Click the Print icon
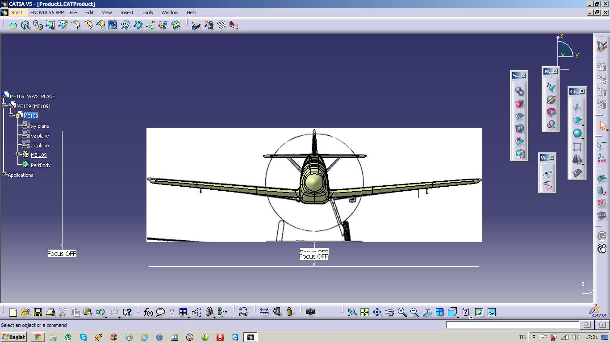 (50, 312)
